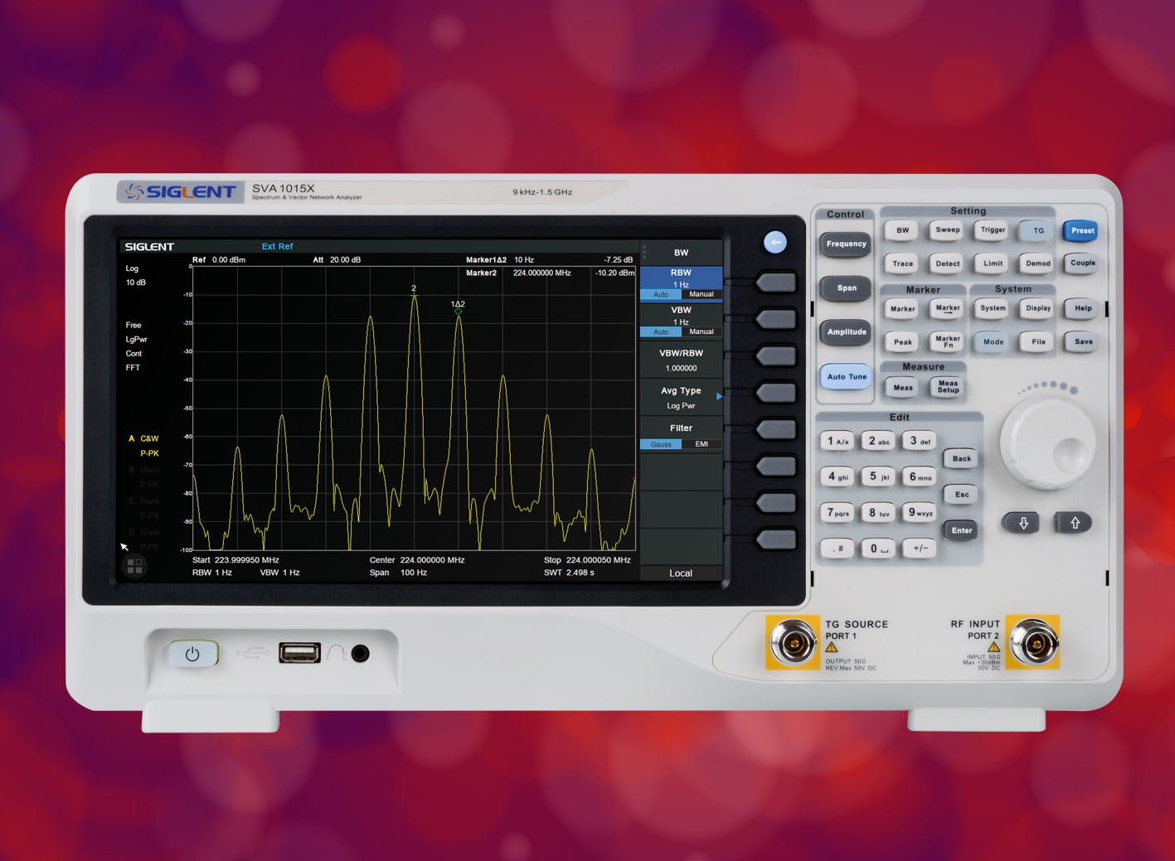Set RBW to Manual
Screen dimensions: 1175x861
(702, 294)
